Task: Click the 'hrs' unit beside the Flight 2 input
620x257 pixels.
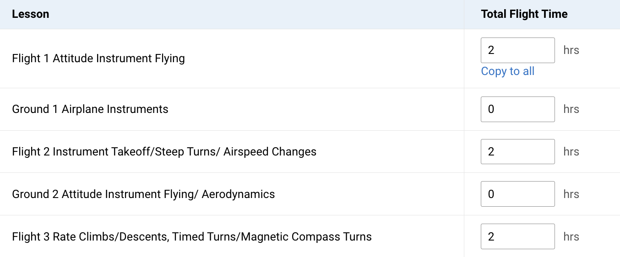Action: [571, 151]
